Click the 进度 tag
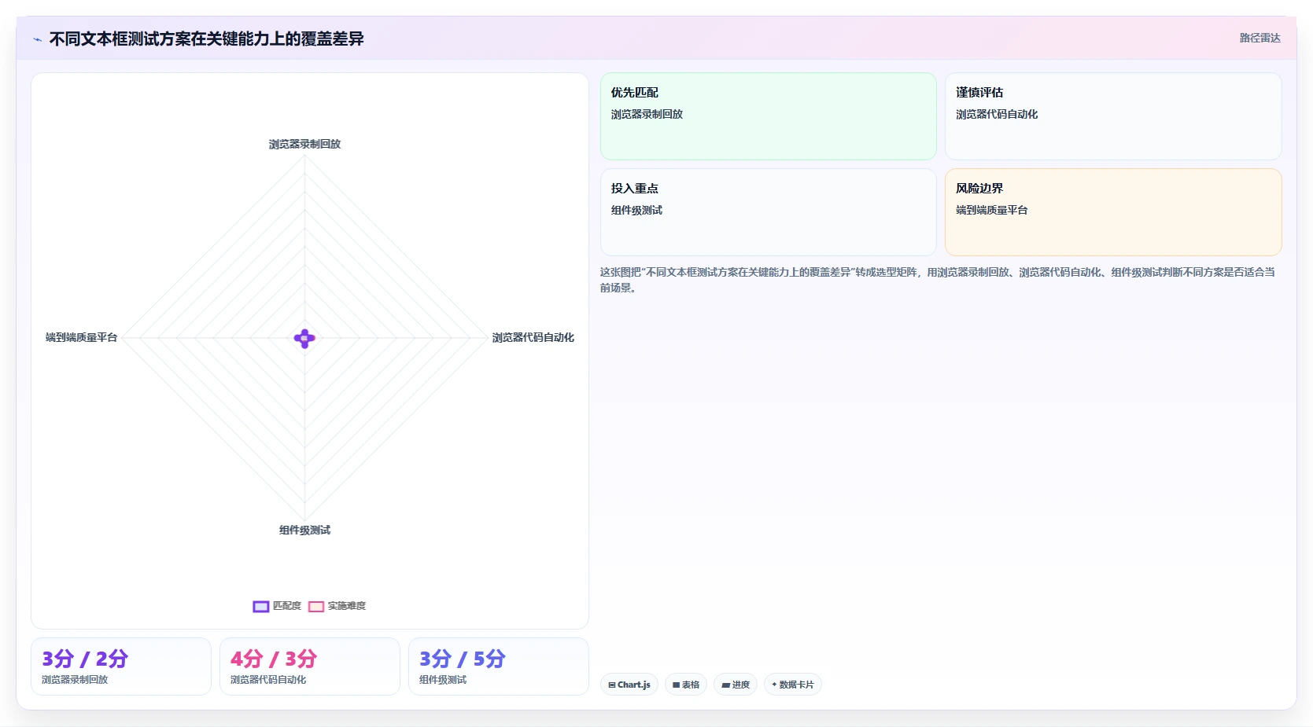 click(x=736, y=685)
